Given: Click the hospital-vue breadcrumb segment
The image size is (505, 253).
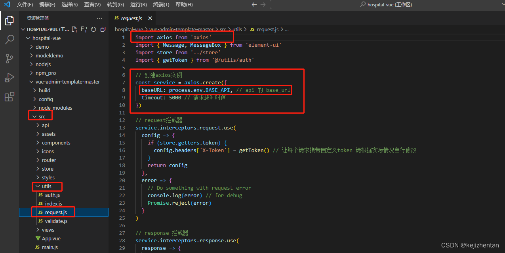Looking at the screenshot, I should click(x=129, y=29).
